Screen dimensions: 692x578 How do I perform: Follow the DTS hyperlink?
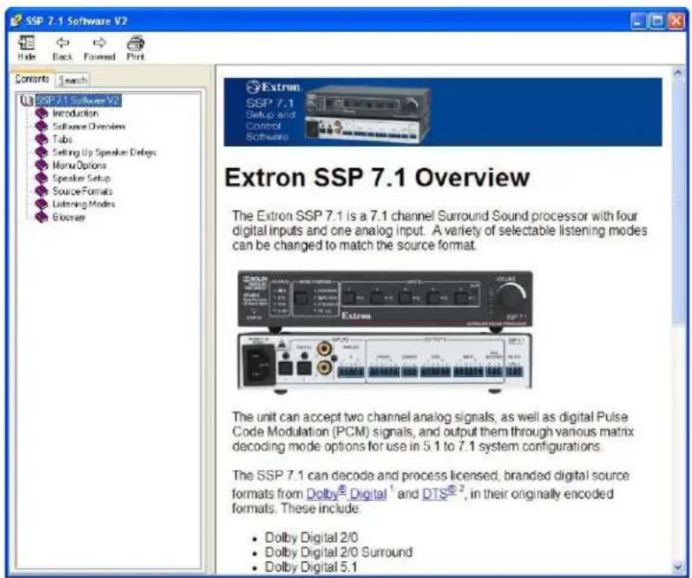439,493
